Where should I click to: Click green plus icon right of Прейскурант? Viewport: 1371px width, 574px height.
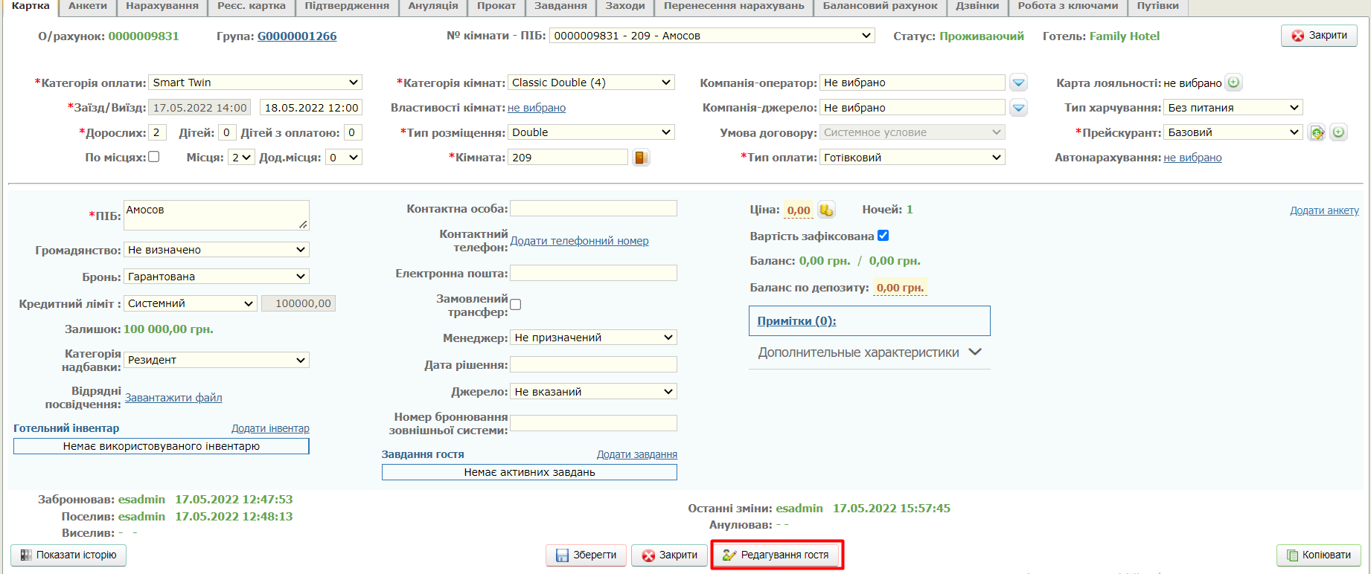(1338, 132)
